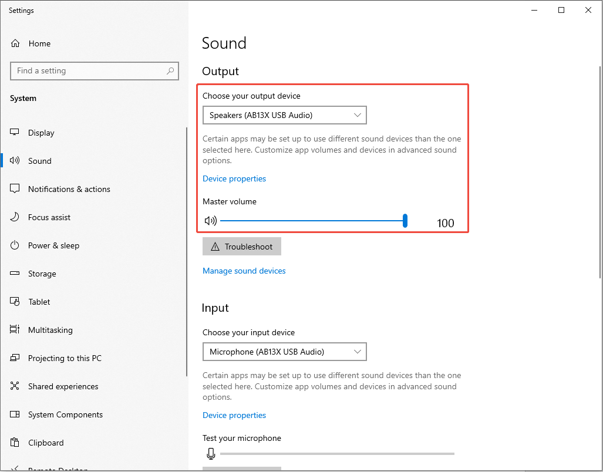Viewport: 603px width, 472px height.
Task: Click the Focus assist moon icon
Action: (x=14, y=217)
